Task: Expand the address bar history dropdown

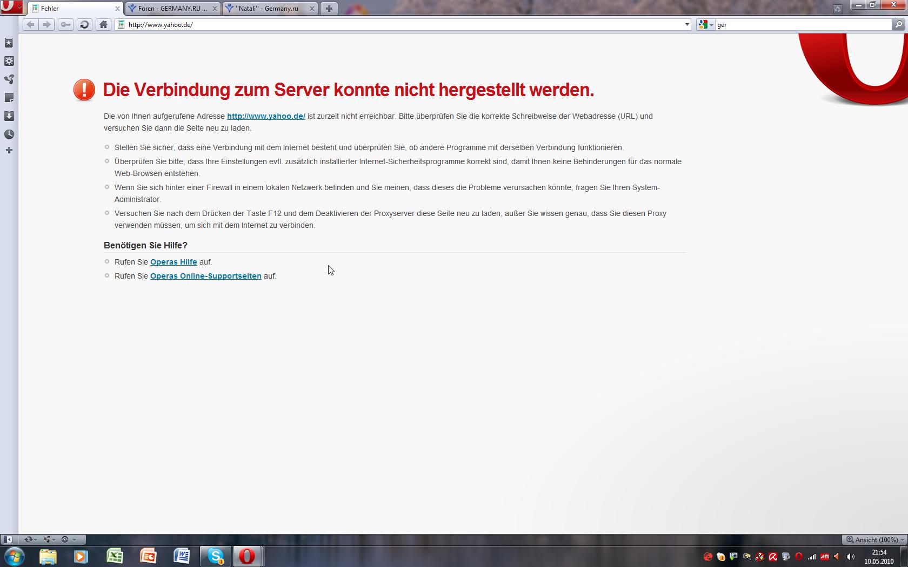Action: (x=687, y=24)
